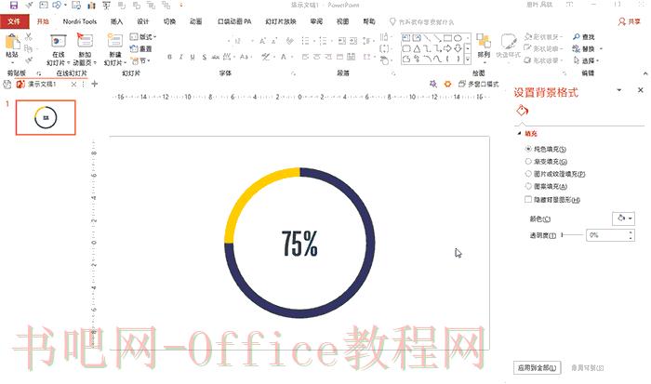The height and width of the screenshot is (384, 651).
Task: Switch to the Insert (插入) tab
Action: 116,21
